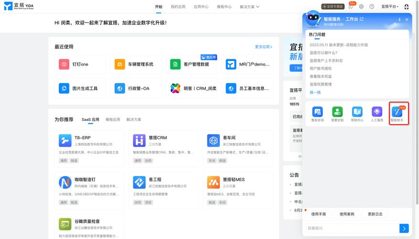Open workbench in new window icon
The height and width of the screenshot is (239, 419).
click(x=362, y=19)
